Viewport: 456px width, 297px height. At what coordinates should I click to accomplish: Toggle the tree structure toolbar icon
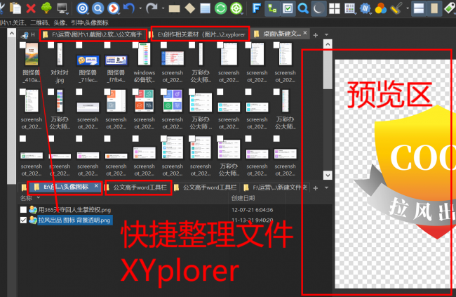[x=272, y=8]
